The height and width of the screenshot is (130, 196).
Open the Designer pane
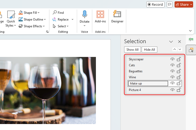point(117,17)
